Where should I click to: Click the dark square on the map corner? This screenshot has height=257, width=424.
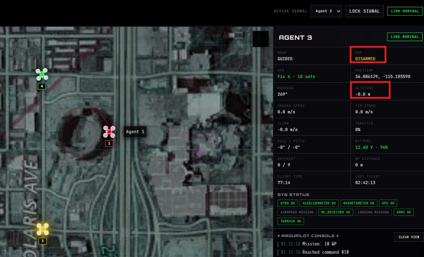point(261,39)
